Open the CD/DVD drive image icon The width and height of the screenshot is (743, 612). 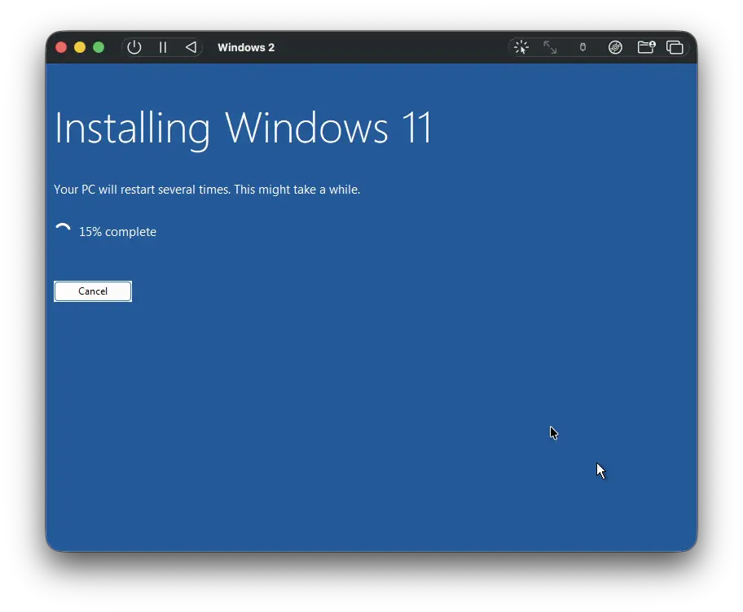pyautogui.click(x=615, y=47)
